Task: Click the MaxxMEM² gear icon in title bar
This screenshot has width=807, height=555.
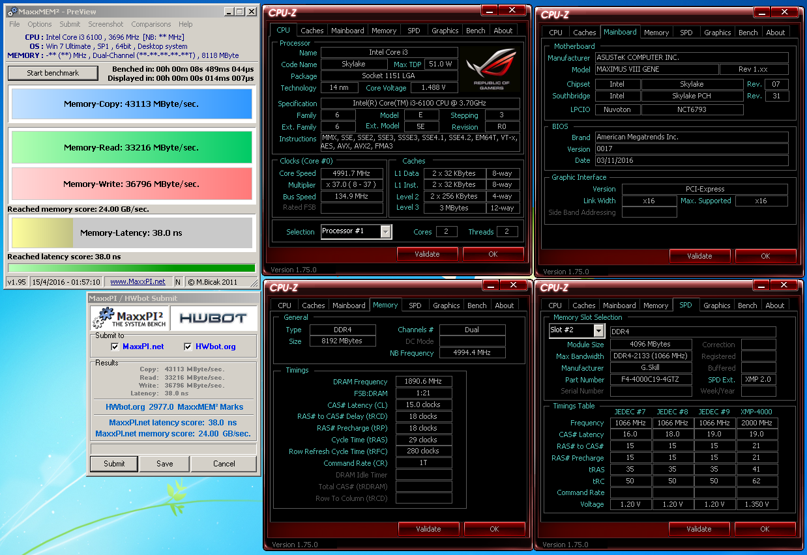Action: point(12,12)
